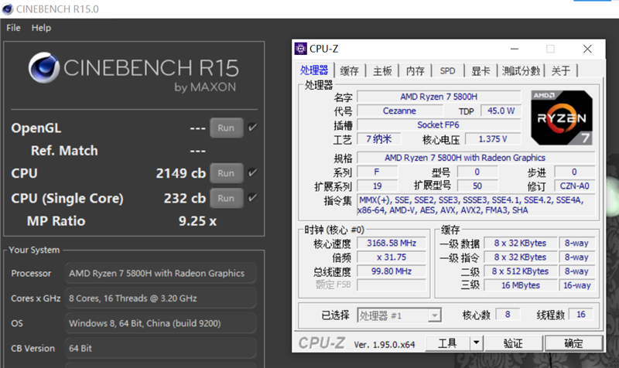Expand the arrow next to 工具 button
This screenshot has height=368, width=619.
pyautogui.click(x=477, y=343)
